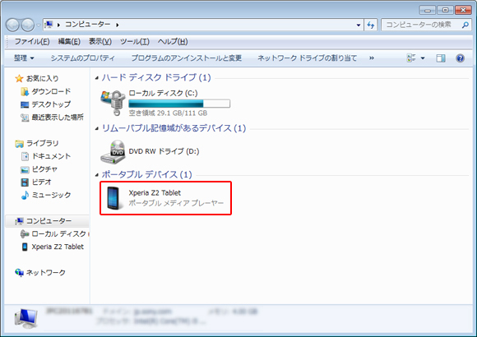Click ネットワーク ドライブの割り当て button
The width and height of the screenshot is (477, 337).
click(x=307, y=58)
